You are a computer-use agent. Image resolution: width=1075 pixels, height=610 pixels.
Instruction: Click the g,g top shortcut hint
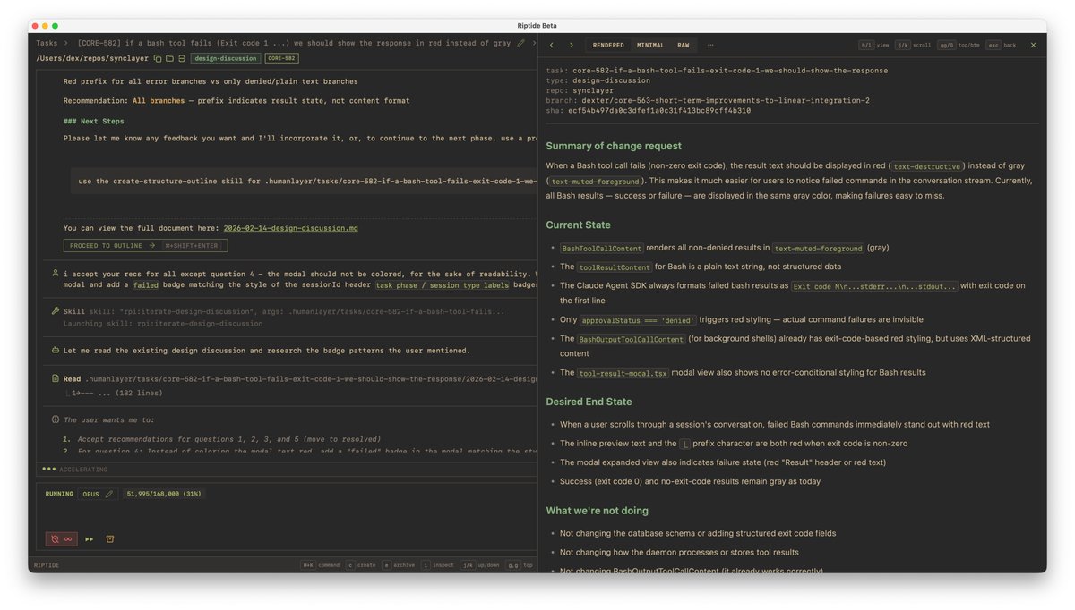pos(520,565)
